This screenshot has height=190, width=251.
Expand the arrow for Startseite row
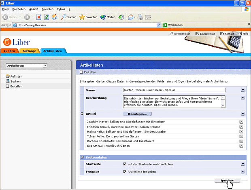242,164
